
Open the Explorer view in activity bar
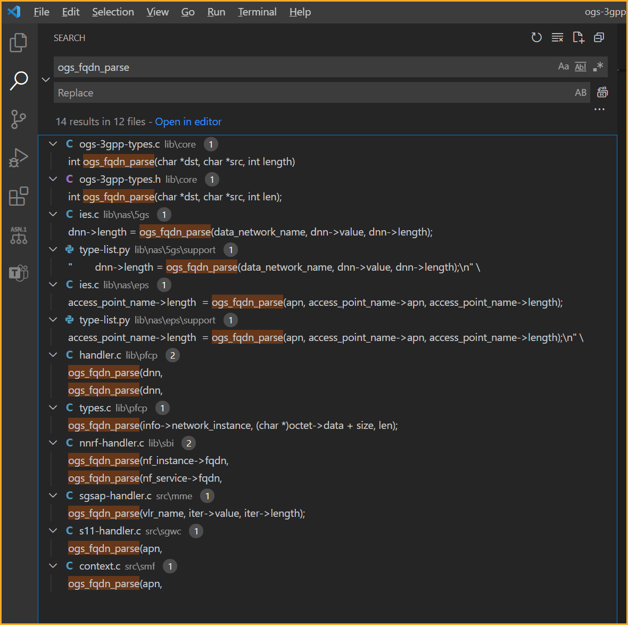click(x=19, y=43)
